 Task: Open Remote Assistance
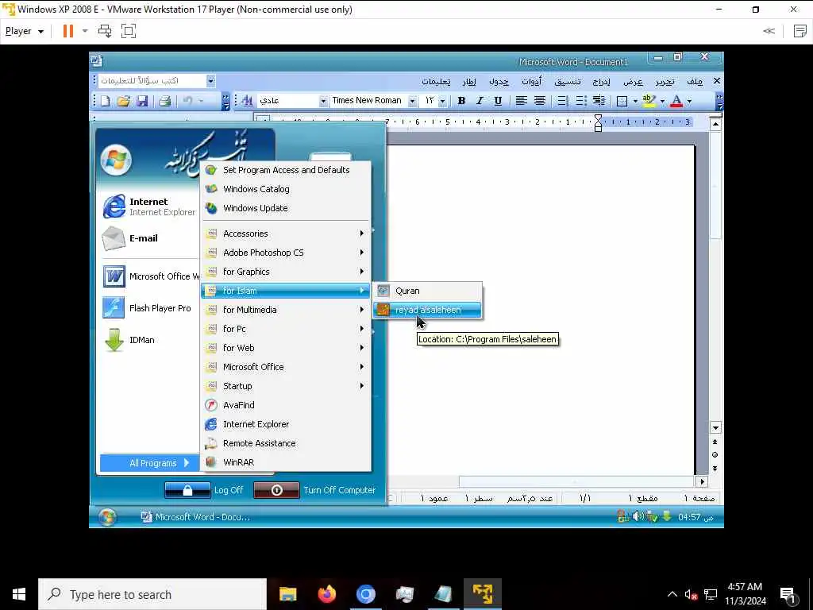tap(285, 443)
